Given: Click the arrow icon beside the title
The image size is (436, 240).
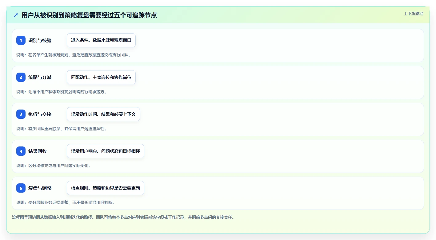Looking at the screenshot, I should [x=16, y=15].
